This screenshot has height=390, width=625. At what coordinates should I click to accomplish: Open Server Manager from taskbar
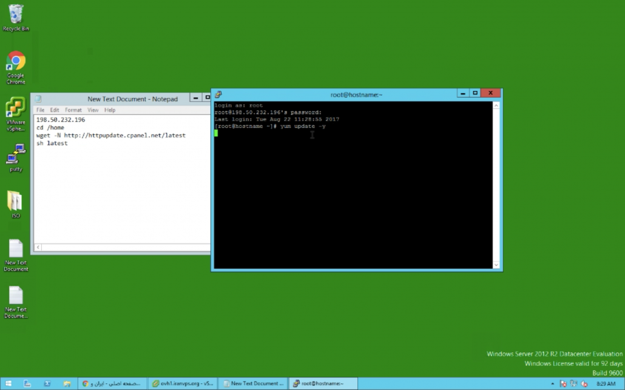coord(28,383)
